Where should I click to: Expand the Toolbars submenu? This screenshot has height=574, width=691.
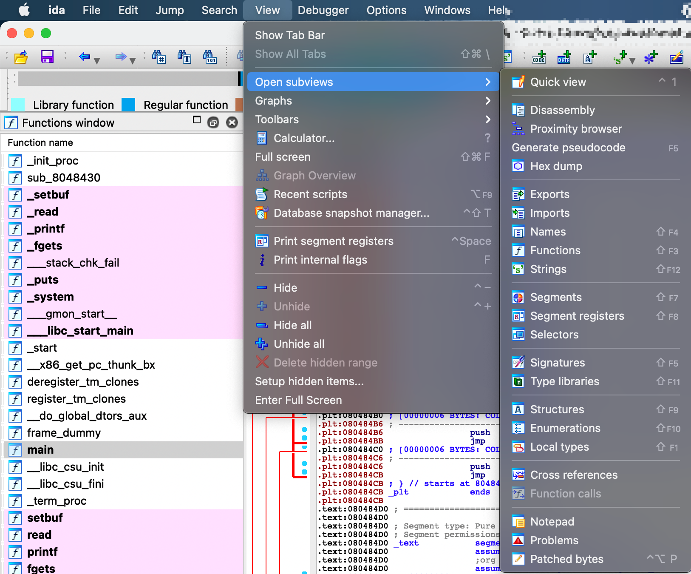[x=373, y=119]
